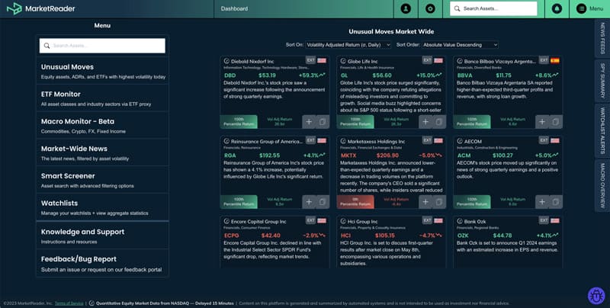Open the notifications bell icon
This screenshot has width=610, height=308.
557,8
